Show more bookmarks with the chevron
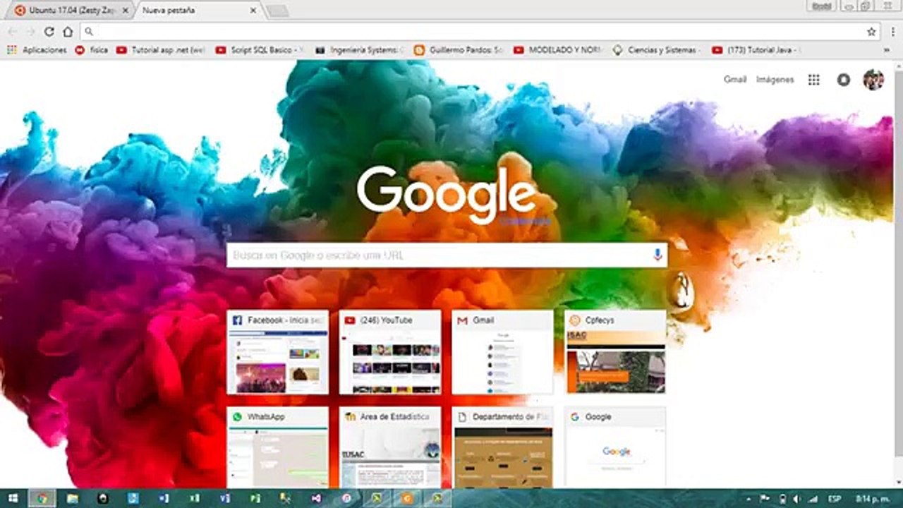Screen dimensions: 903x508 pyautogui.click(x=887, y=50)
